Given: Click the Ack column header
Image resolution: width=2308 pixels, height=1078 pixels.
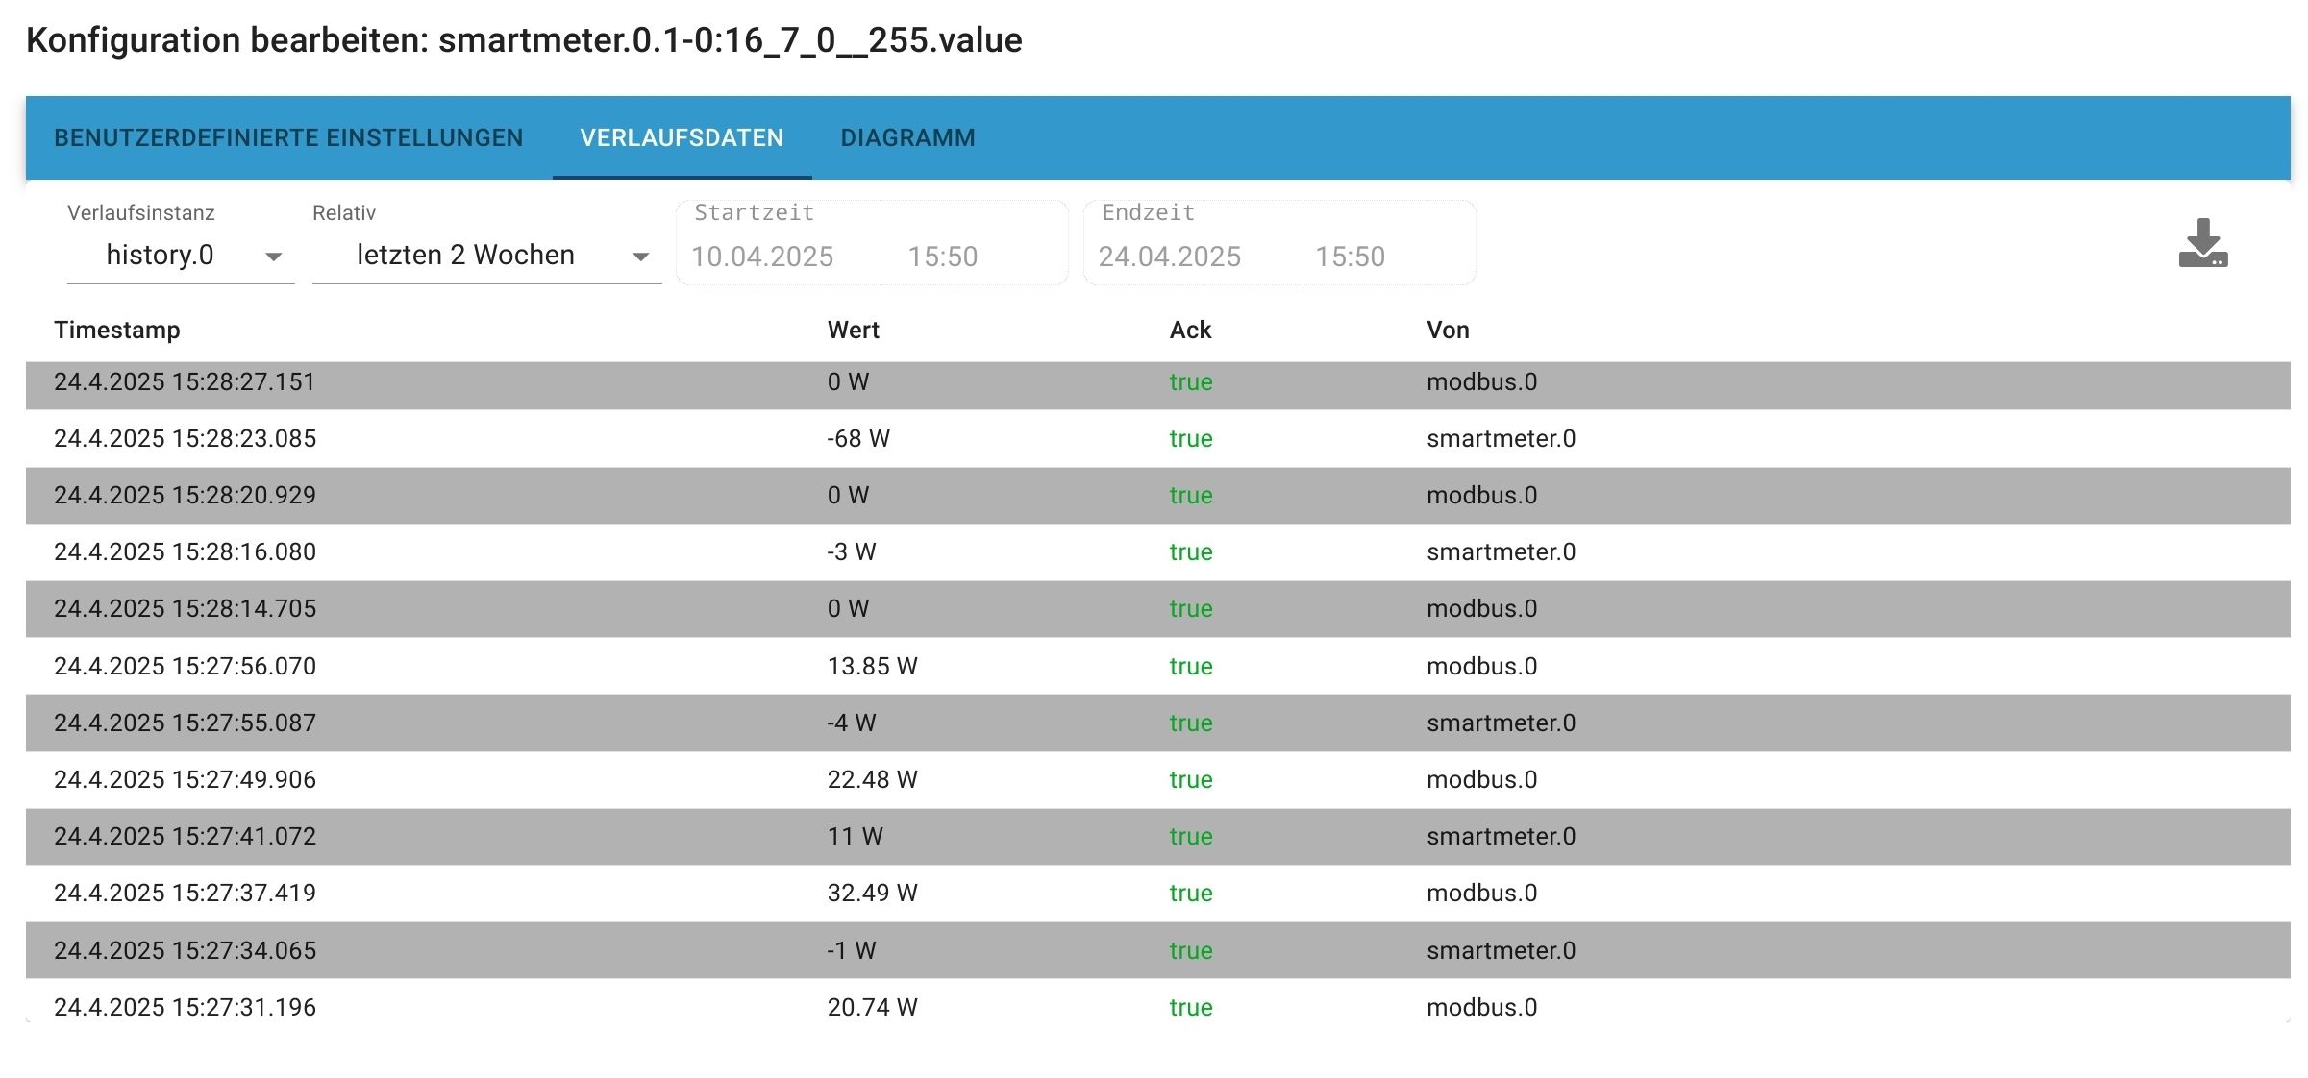Looking at the screenshot, I should [x=1190, y=330].
